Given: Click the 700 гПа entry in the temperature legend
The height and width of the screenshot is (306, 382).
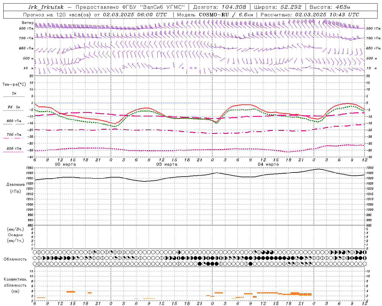Looking at the screenshot, I should [14, 135].
